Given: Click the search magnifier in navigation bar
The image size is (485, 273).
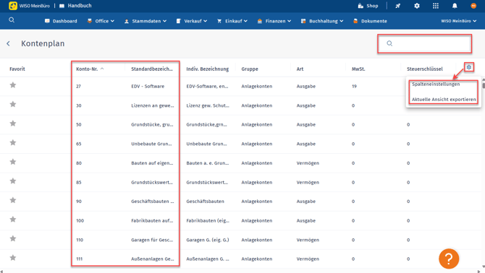Looking at the screenshot, I should coord(12,20).
